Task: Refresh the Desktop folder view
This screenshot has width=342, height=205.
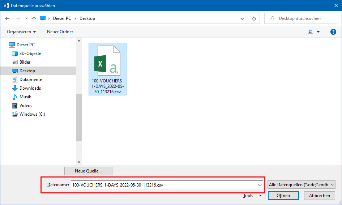Action: click(254, 18)
